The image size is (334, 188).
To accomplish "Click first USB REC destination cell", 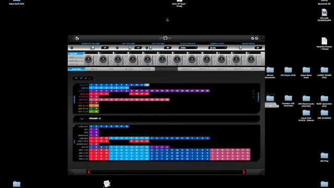I will click(x=91, y=138).
